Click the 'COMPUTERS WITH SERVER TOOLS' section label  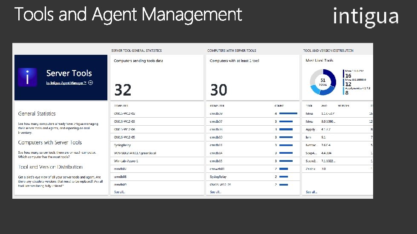click(x=232, y=51)
